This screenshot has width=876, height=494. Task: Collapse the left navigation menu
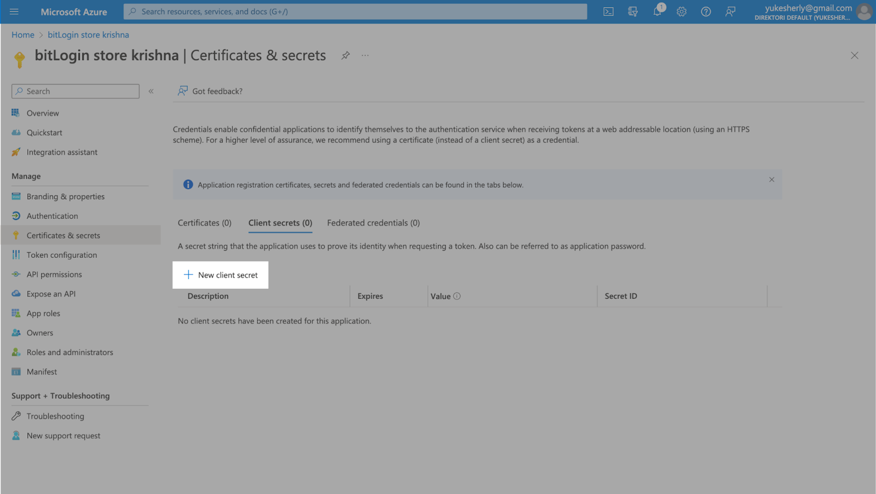151,91
